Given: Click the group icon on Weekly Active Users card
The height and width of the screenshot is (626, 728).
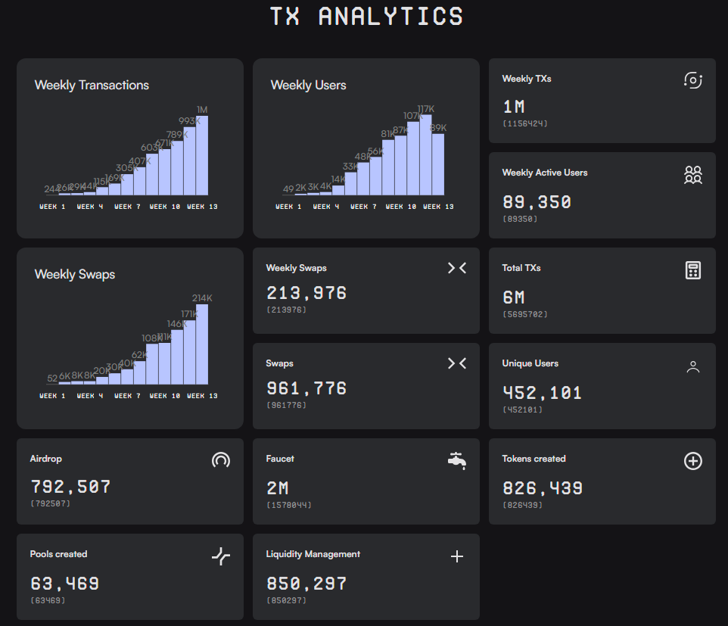Looking at the screenshot, I should tap(692, 175).
